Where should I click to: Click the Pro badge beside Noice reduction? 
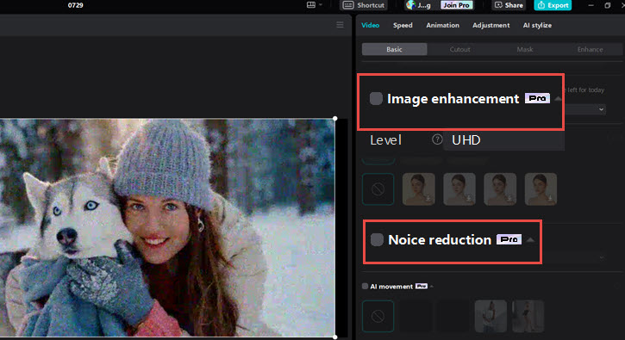tap(509, 239)
